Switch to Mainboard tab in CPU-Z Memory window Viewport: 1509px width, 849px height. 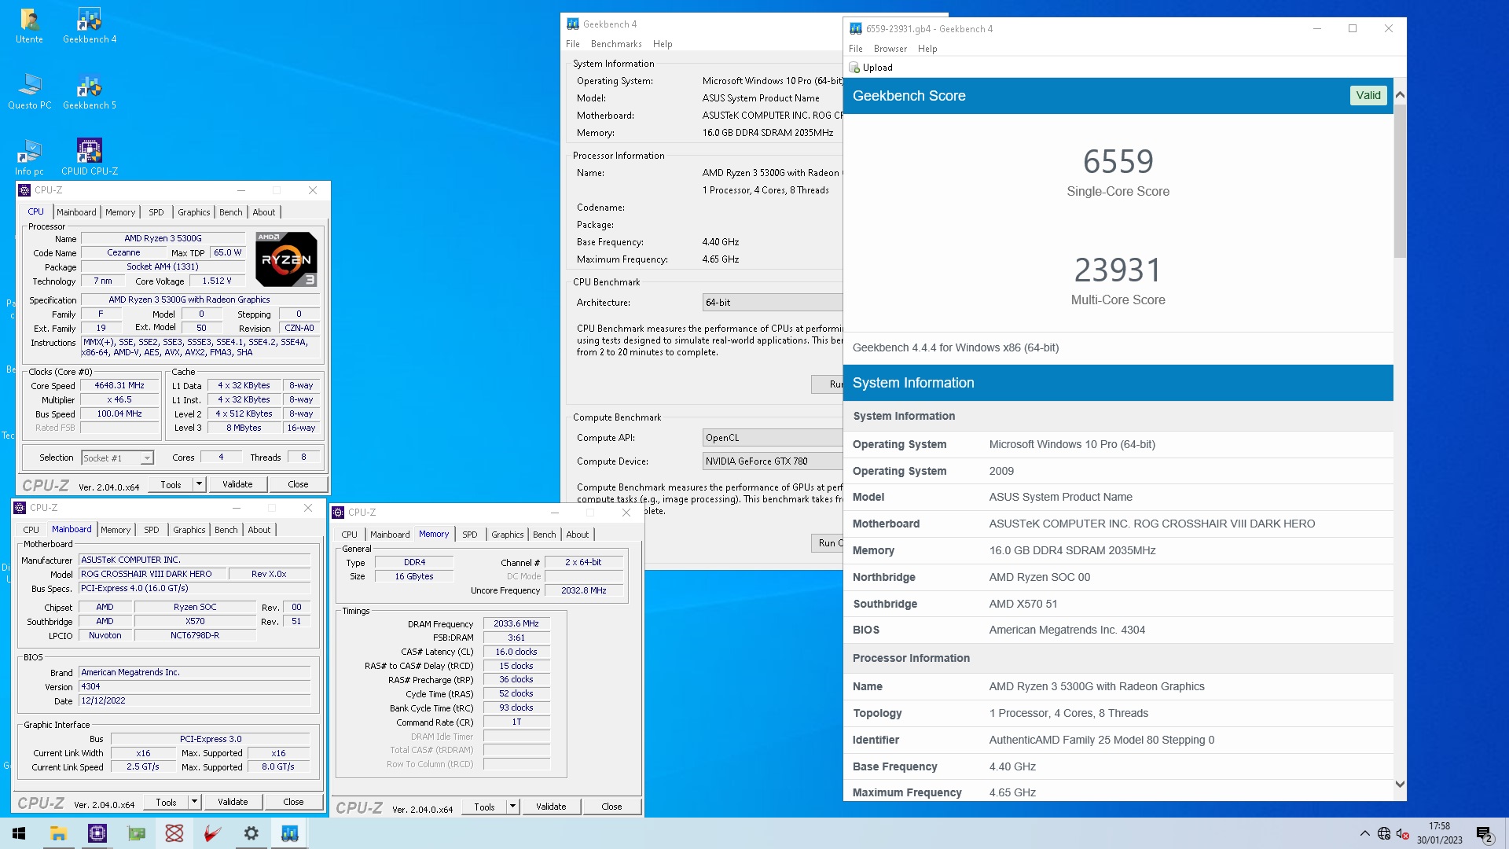click(x=390, y=535)
